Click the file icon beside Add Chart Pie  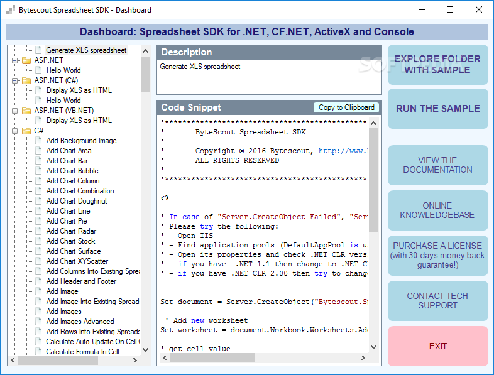coord(38,221)
